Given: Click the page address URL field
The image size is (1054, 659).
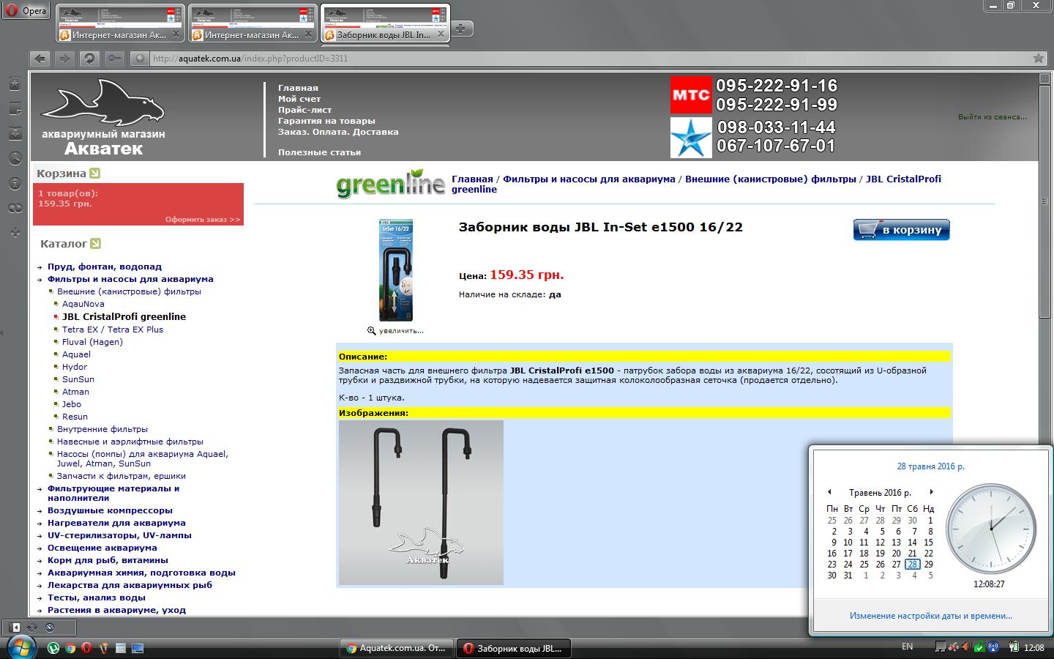Looking at the screenshot, I should tap(512, 59).
